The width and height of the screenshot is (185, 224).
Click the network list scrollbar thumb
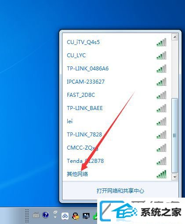174,136
